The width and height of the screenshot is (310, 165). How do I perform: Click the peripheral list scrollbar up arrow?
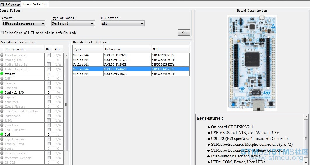click(66, 55)
